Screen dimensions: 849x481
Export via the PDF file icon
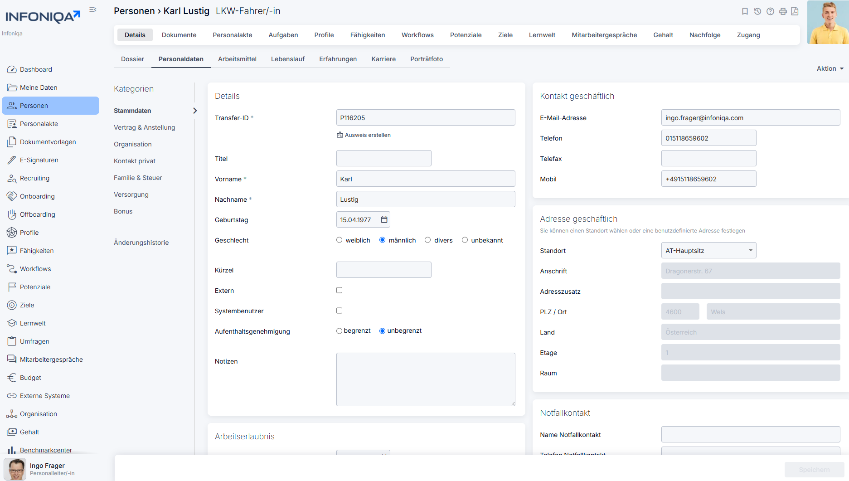pyautogui.click(x=795, y=11)
